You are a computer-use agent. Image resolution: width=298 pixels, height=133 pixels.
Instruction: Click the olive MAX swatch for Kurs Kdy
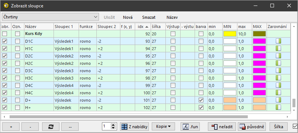tap(260, 34)
